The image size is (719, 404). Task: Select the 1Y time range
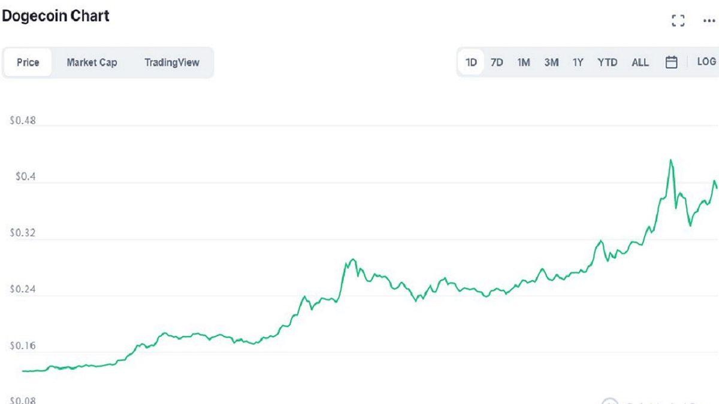pyautogui.click(x=578, y=62)
